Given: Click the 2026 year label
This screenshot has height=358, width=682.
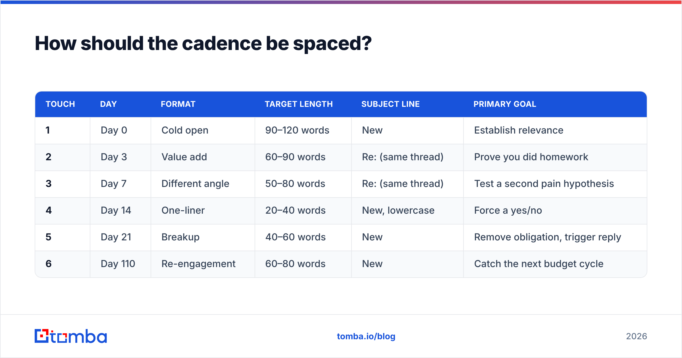Looking at the screenshot, I should [x=637, y=336].
